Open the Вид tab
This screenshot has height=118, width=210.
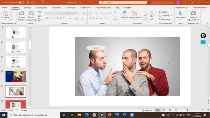pos(117,8)
